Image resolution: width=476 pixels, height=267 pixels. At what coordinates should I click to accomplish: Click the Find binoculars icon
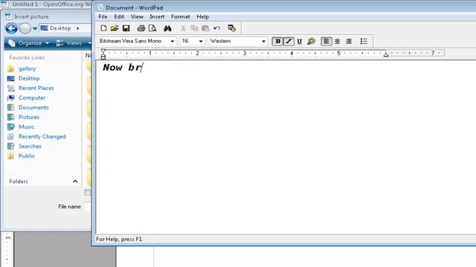(167, 28)
